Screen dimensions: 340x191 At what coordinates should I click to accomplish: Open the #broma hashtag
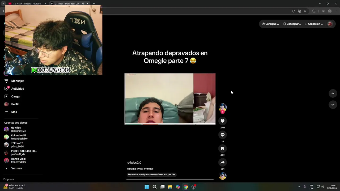[131, 169]
